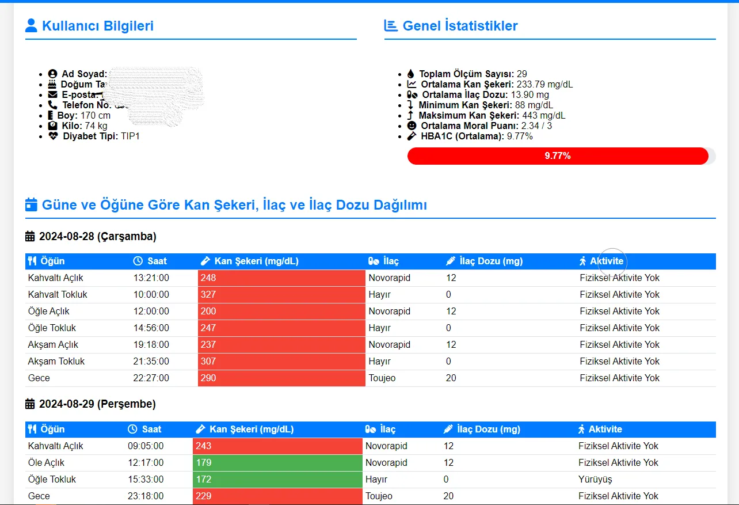Image resolution: width=739 pixels, height=505 pixels.
Task: Click Novorapid in the 12:17:00 row
Action: [x=386, y=463]
